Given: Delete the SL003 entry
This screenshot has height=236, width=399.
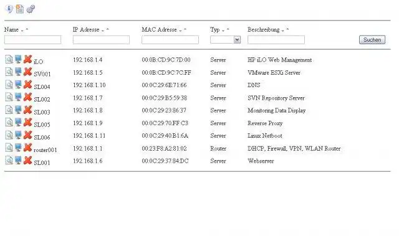Looking at the screenshot, I should tap(27, 110).
